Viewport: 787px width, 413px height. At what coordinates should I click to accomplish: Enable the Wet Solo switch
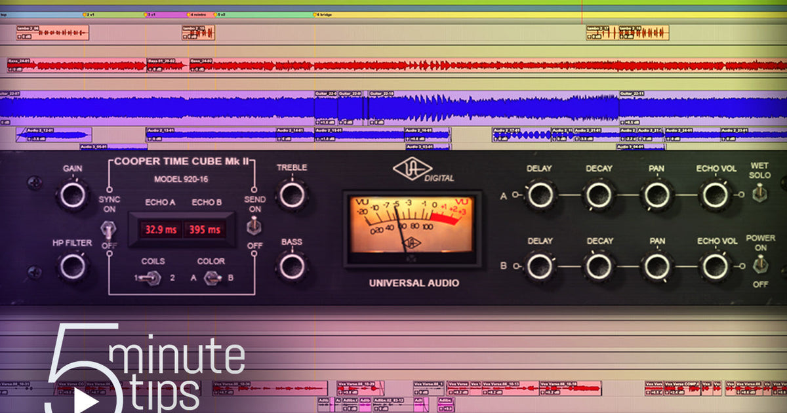point(761,193)
